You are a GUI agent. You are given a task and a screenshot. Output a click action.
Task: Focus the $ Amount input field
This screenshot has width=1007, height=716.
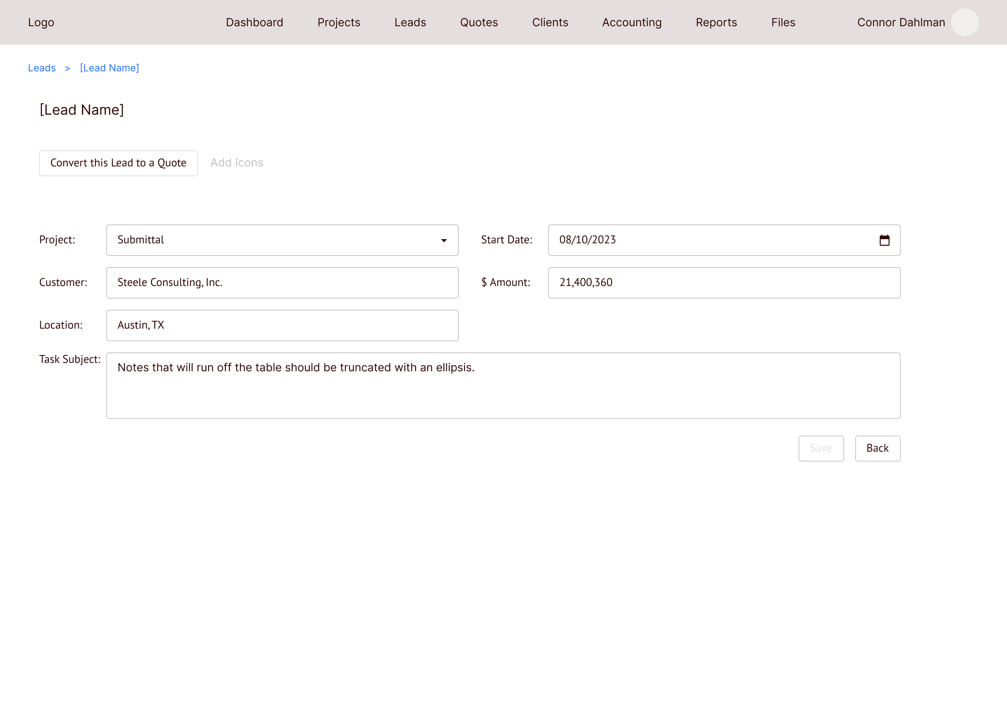tap(724, 282)
